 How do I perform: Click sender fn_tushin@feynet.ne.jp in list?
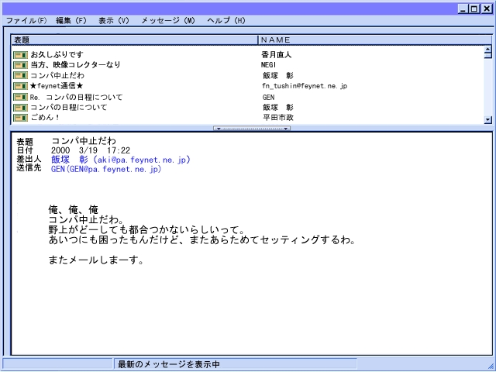305,86
